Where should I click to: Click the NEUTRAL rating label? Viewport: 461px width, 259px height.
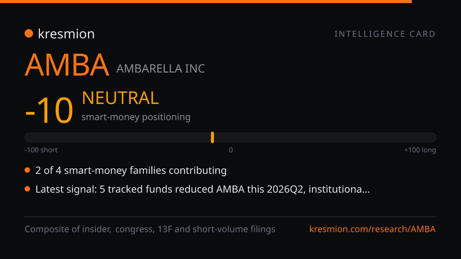(120, 98)
